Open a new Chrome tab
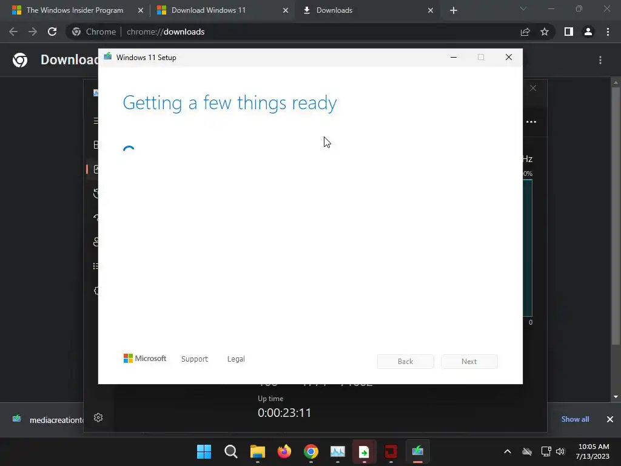Viewport: 621px width, 466px height. tap(454, 10)
